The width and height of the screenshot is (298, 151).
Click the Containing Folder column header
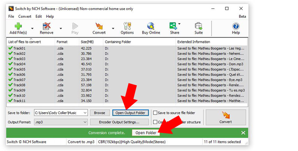(x=139, y=42)
